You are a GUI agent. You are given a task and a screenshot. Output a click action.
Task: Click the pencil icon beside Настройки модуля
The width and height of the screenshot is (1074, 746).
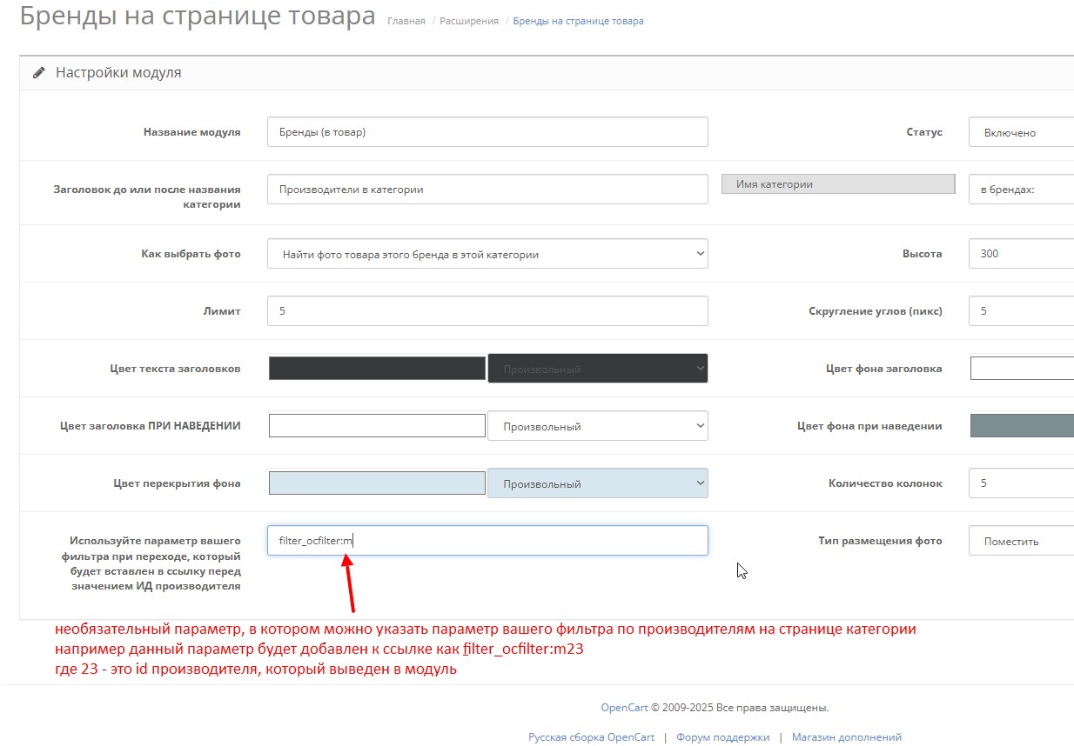pyautogui.click(x=39, y=73)
